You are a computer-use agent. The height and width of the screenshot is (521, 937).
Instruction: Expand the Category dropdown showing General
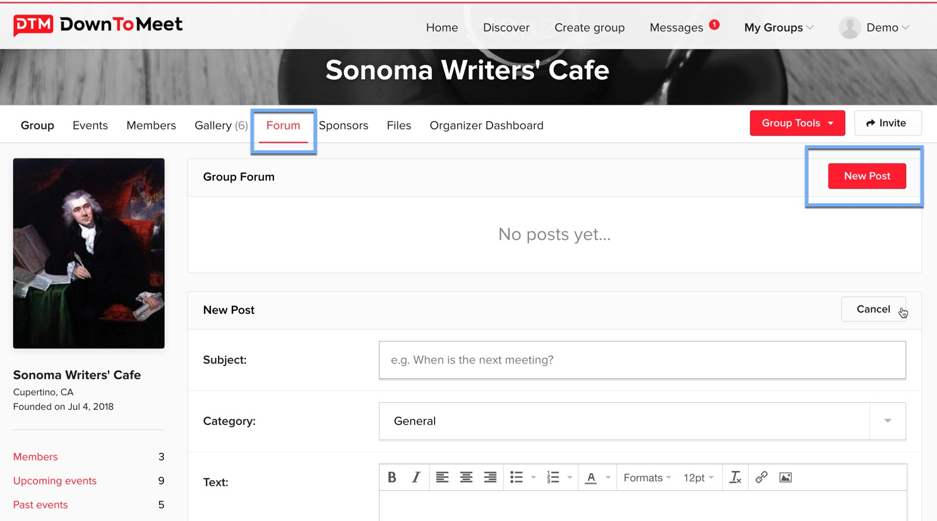tap(642, 421)
